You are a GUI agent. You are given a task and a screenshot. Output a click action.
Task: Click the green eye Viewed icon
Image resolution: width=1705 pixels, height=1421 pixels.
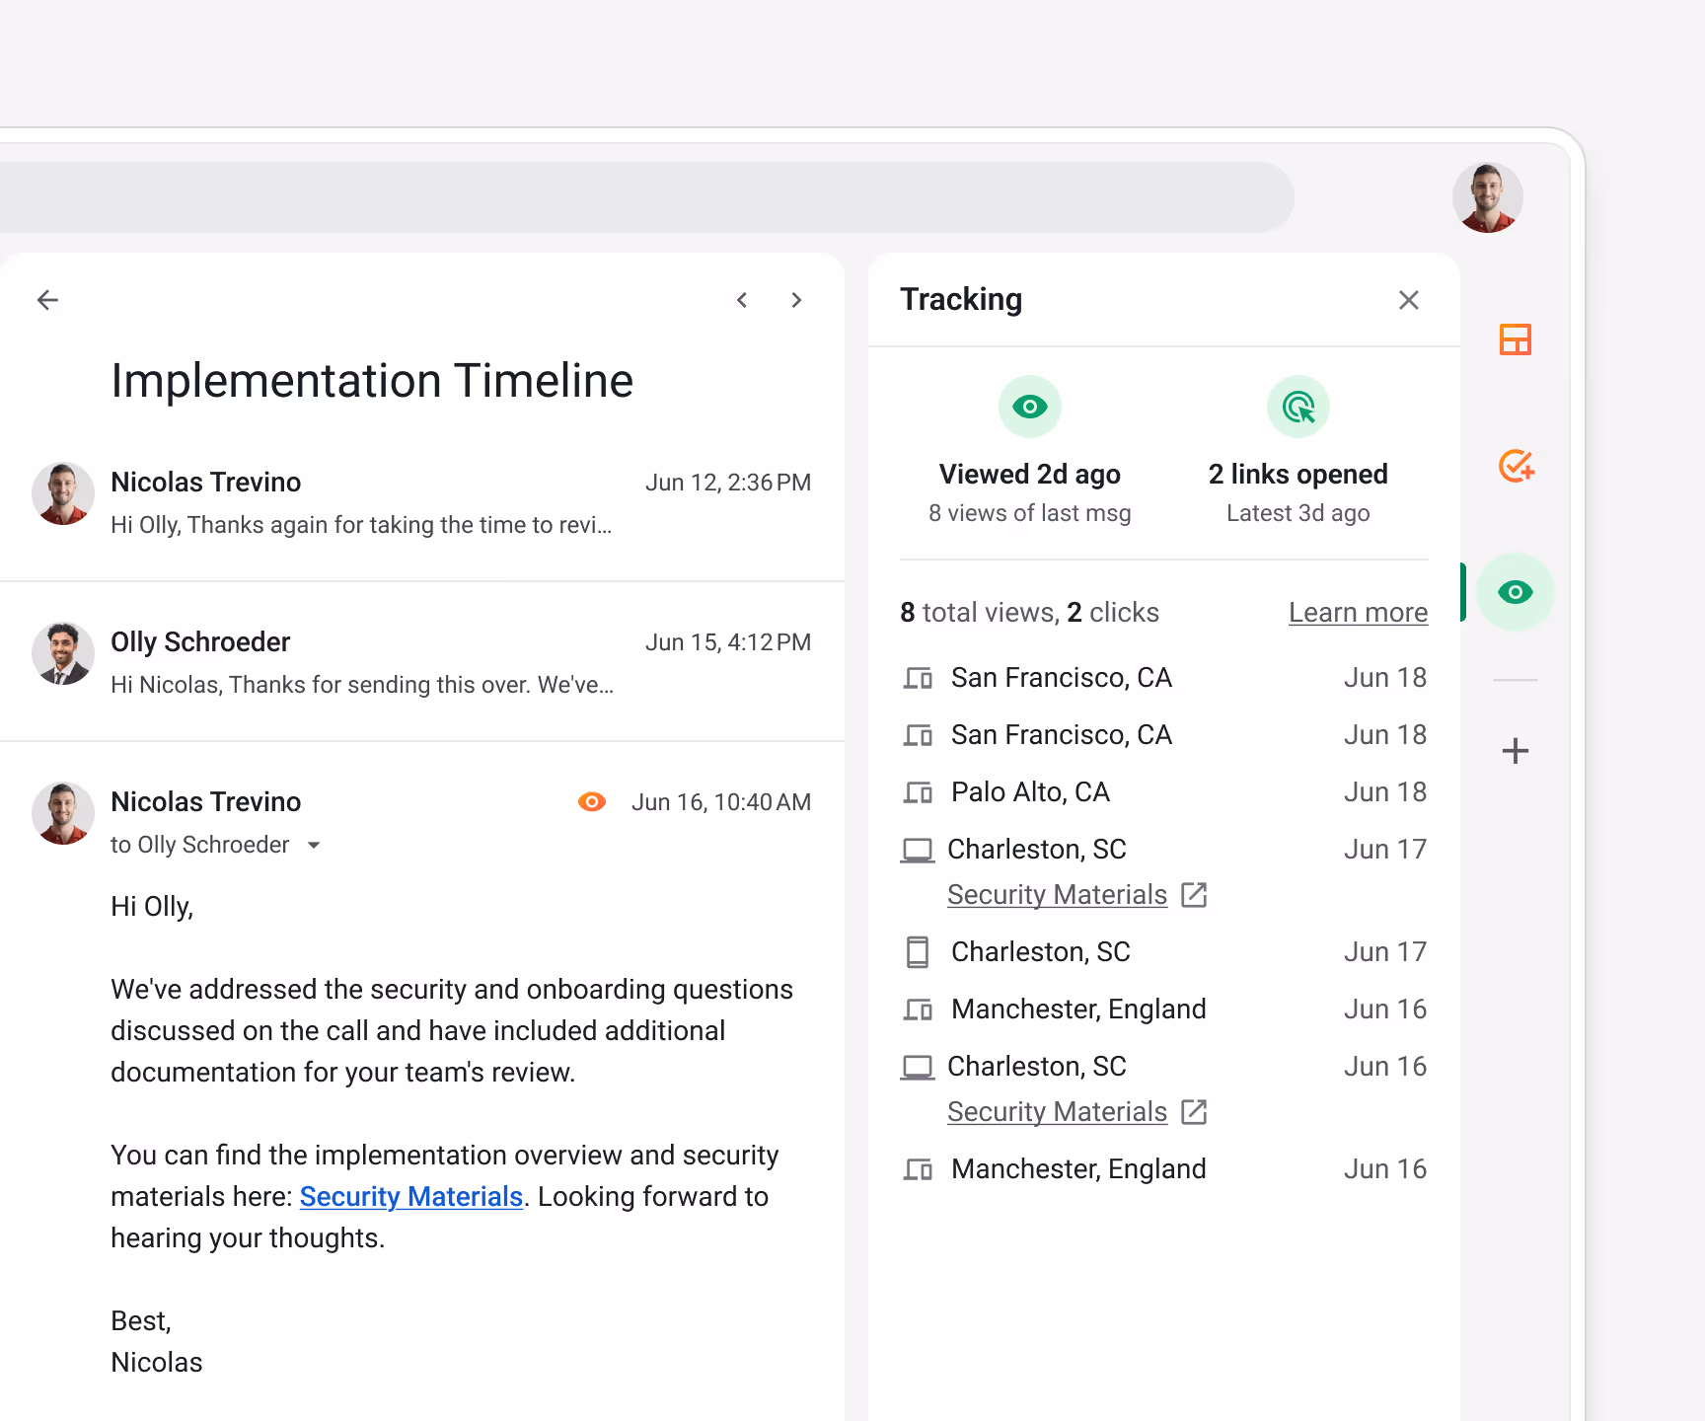tap(1030, 407)
